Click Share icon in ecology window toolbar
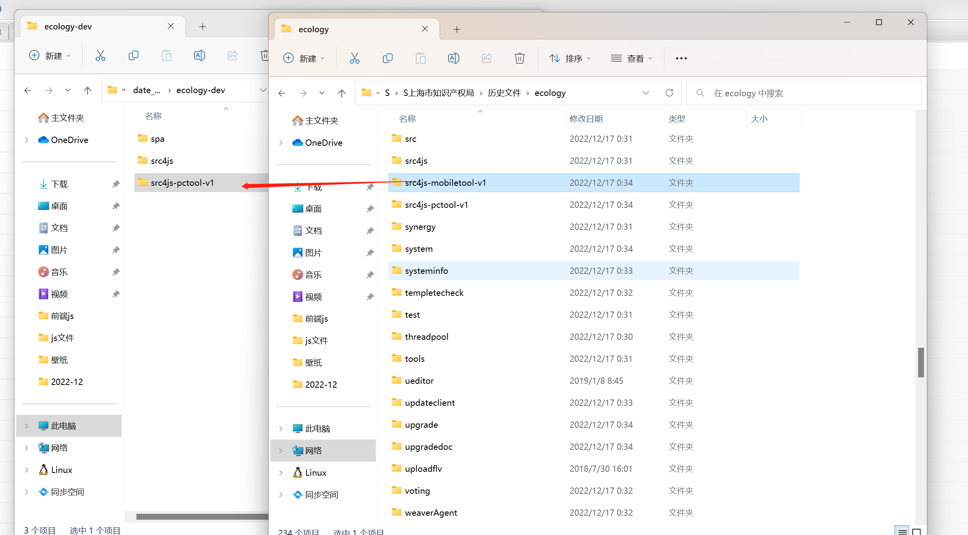968x535 pixels. tap(486, 58)
